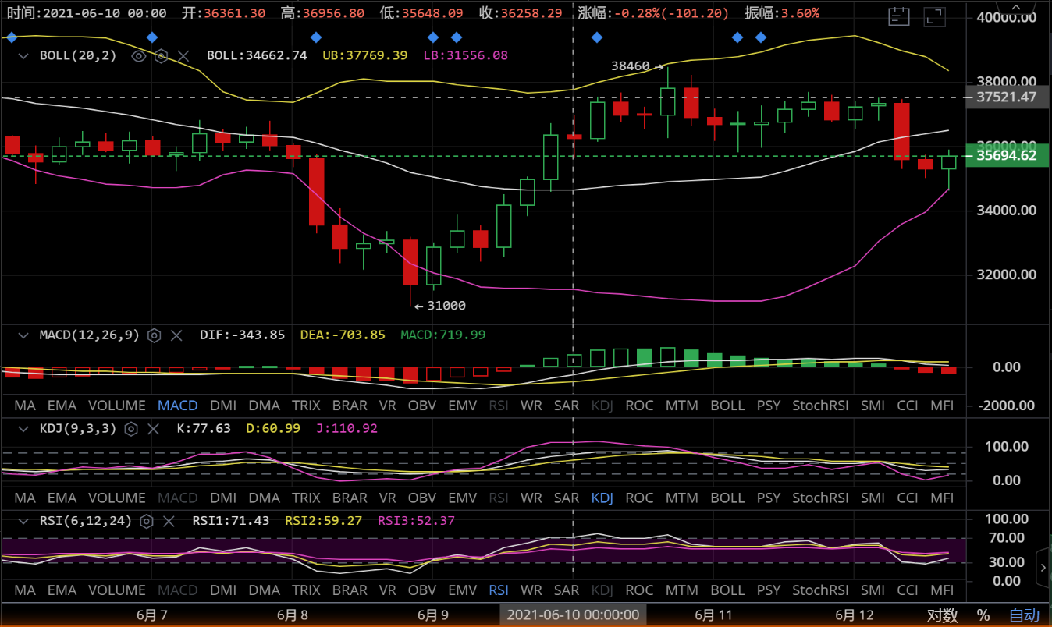Switch RSI pane to the VR indicator
The height and width of the screenshot is (627, 1052).
(387, 590)
